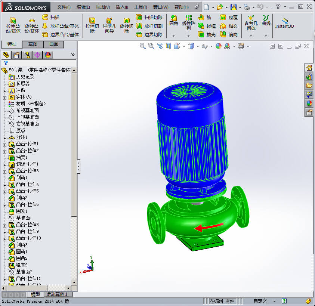The height and width of the screenshot is (306, 315).
Task: Open the 视图(V) menu
Action: coord(103,7)
